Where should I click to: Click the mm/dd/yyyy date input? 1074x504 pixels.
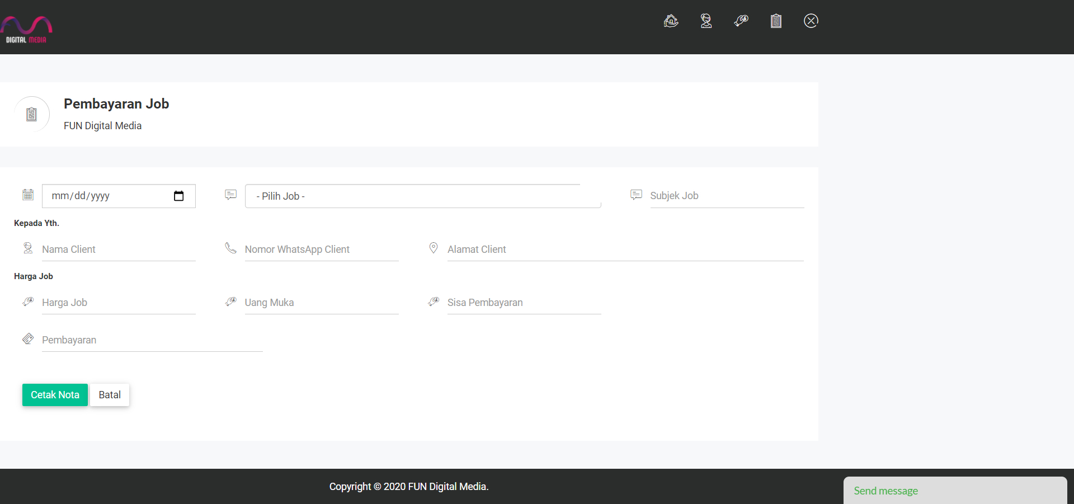click(106, 196)
